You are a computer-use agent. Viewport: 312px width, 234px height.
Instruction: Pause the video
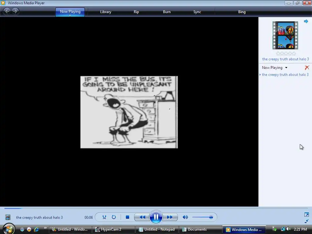pyautogui.click(x=156, y=217)
